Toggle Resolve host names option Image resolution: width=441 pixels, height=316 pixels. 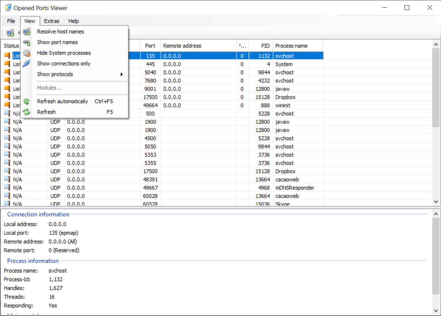tap(61, 32)
